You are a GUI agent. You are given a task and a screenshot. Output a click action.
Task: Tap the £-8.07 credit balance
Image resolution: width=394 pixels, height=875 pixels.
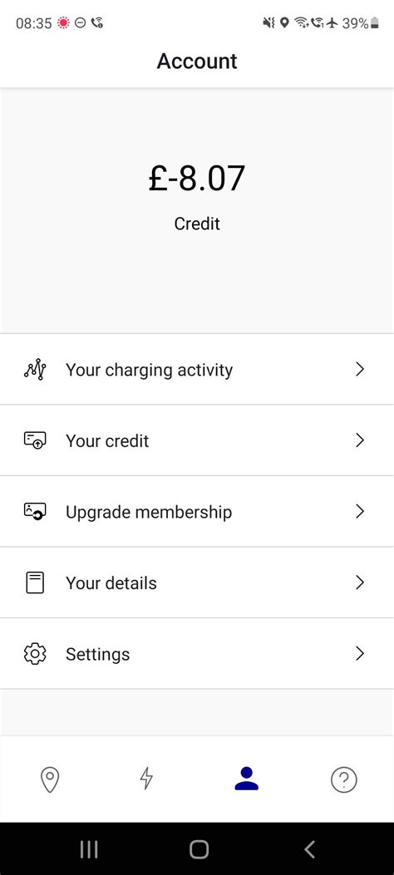pyautogui.click(x=197, y=178)
